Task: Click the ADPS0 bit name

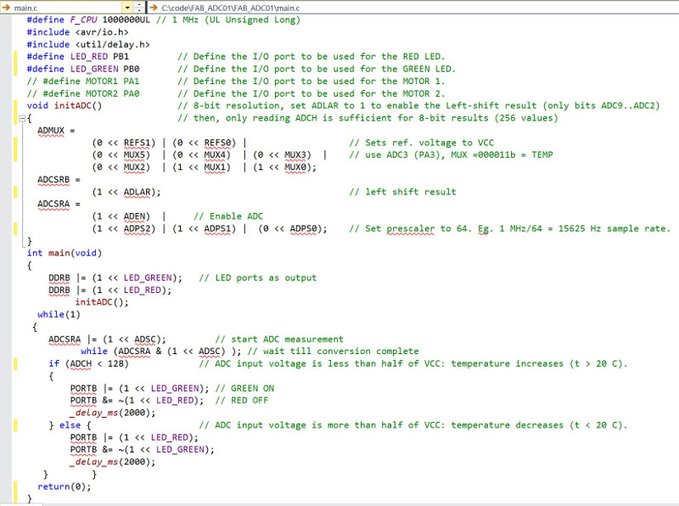Action: (303, 228)
